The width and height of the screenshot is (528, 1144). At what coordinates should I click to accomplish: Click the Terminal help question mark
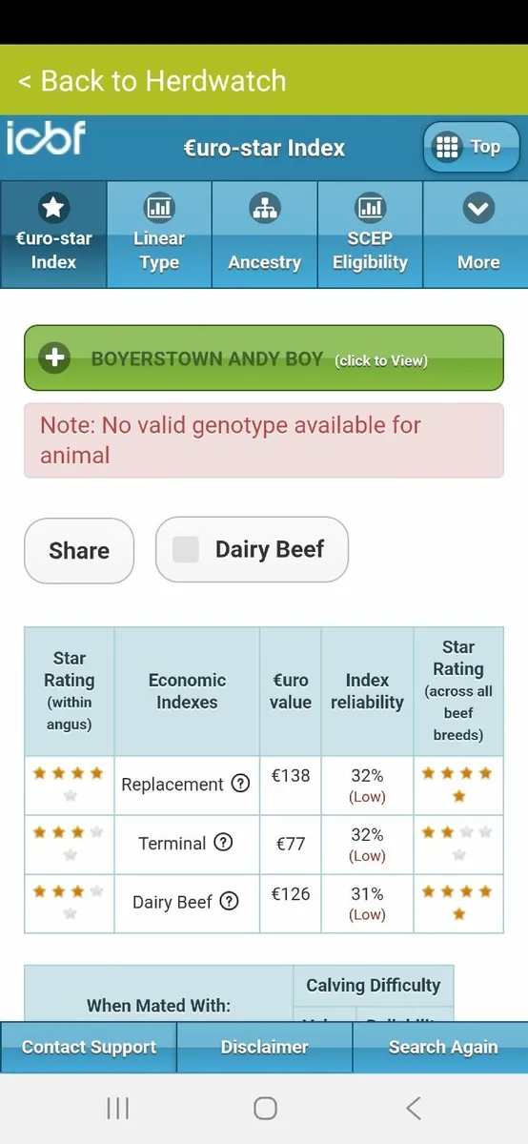(223, 843)
